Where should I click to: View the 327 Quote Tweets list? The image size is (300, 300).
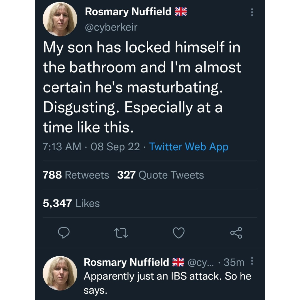click(x=161, y=175)
